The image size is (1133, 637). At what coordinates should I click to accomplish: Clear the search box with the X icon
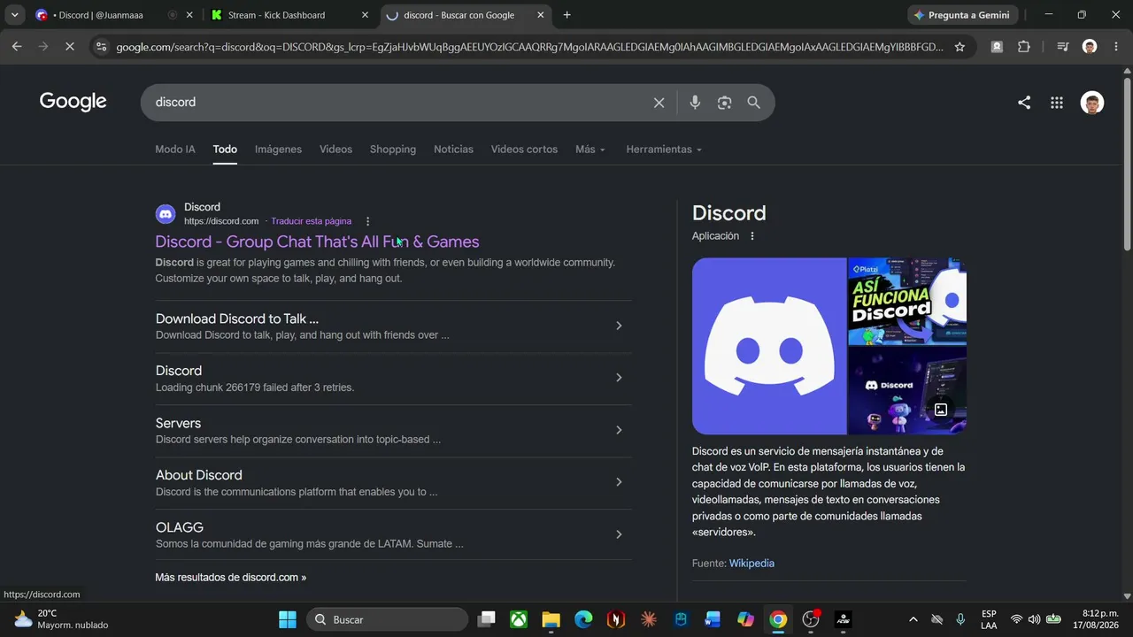coord(659,103)
